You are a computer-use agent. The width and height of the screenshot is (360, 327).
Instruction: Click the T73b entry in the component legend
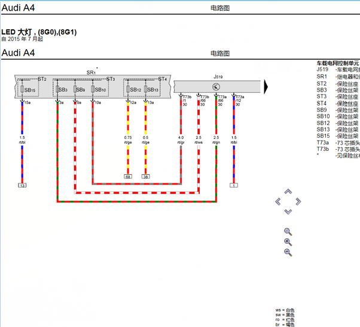coord(338,149)
